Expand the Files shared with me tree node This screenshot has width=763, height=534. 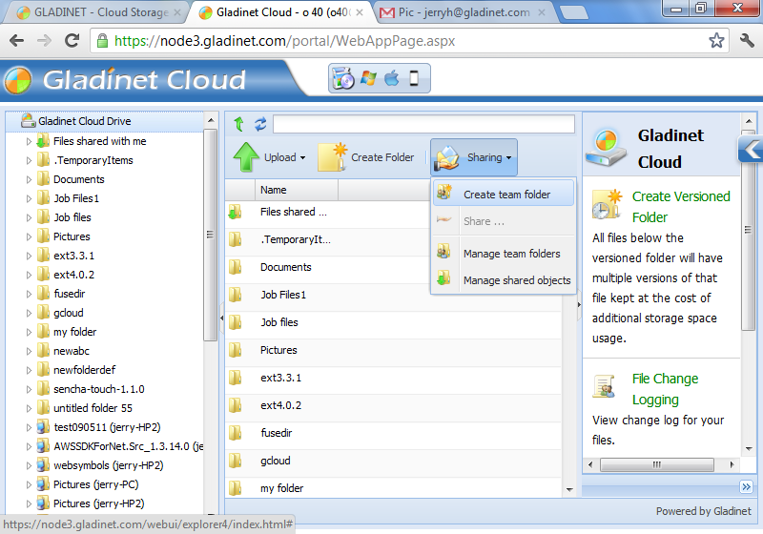(x=29, y=141)
